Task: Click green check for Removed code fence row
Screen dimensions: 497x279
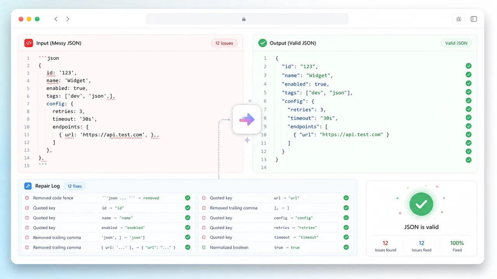Action: (x=188, y=198)
